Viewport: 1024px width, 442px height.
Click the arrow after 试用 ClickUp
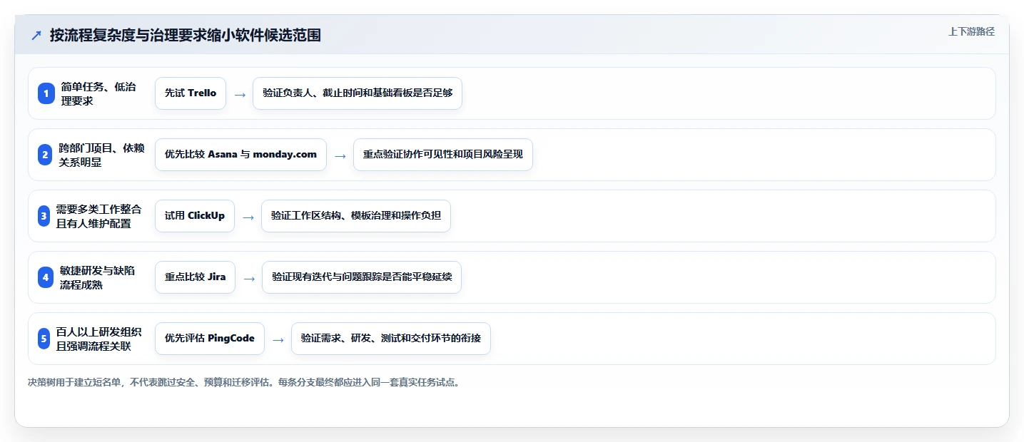(248, 217)
